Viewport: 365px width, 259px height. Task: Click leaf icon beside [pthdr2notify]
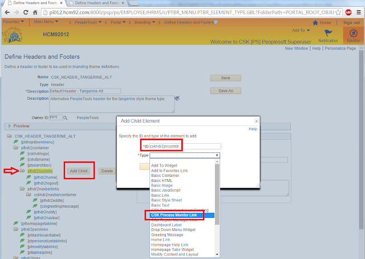(x=29, y=212)
